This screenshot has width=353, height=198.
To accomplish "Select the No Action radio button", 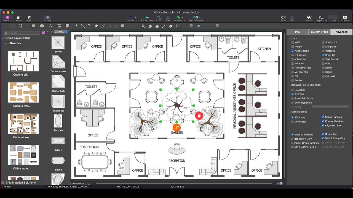I will [293, 90].
